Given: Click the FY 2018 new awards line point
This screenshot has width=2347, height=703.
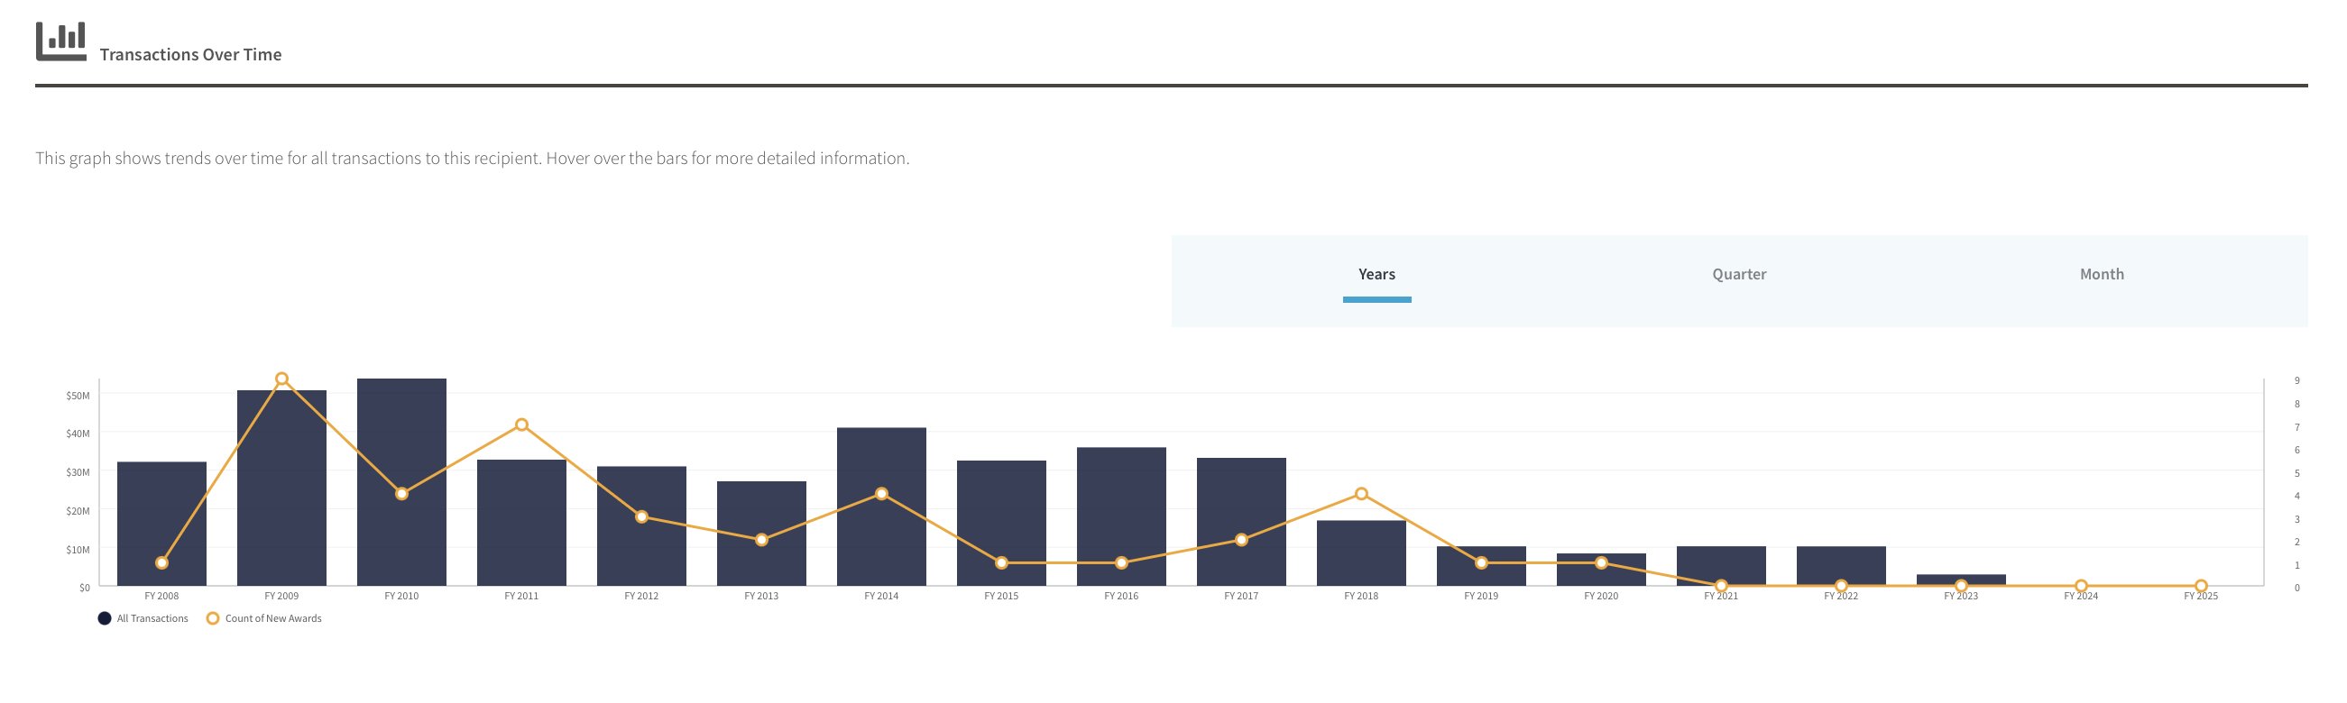Looking at the screenshot, I should click(x=1361, y=494).
